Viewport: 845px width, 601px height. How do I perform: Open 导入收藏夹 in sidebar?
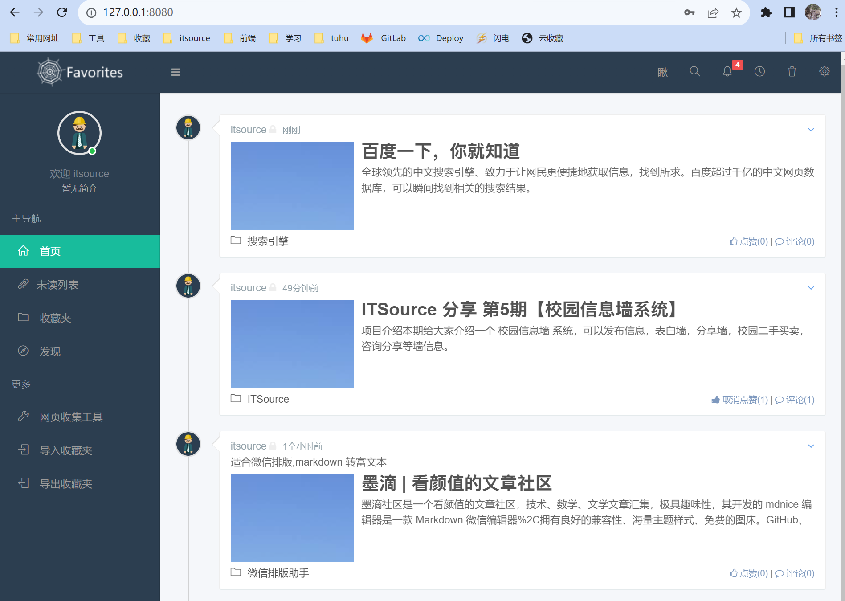point(80,450)
